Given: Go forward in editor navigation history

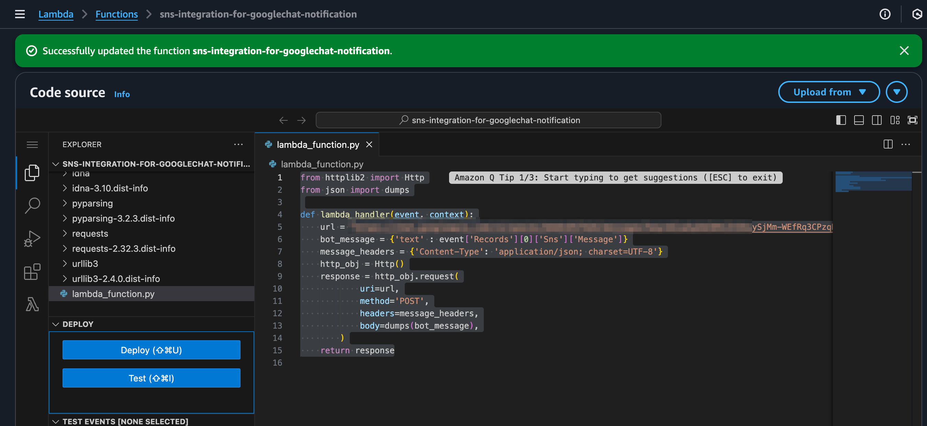Looking at the screenshot, I should (x=302, y=120).
